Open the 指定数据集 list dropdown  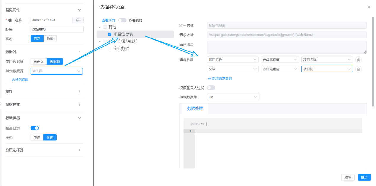(x=233, y=97)
